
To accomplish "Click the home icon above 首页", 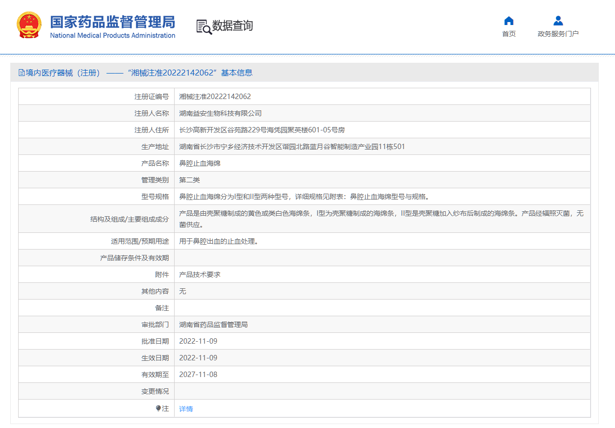I will pyautogui.click(x=509, y=21).
